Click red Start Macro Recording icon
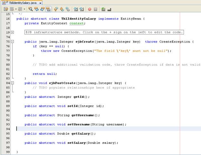 pyautogui.click(x=90, y=9)
